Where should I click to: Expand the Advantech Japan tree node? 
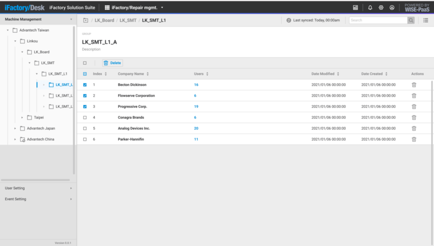click(x=15, y=128)
